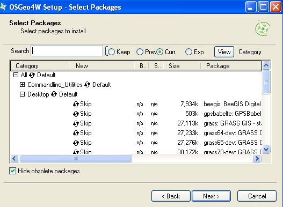Collapse the All tree node
This screenshot has width=283, height=207.
(16, 75)
